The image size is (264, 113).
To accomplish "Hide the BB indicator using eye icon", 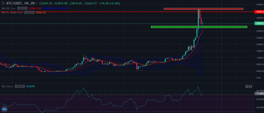I will (x=18, y=8).
